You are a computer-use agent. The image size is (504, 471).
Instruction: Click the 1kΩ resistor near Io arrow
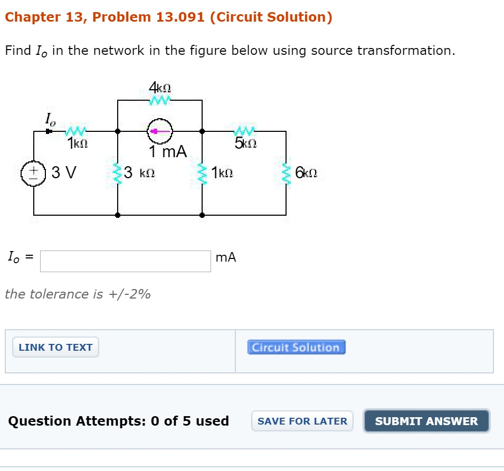76,131
